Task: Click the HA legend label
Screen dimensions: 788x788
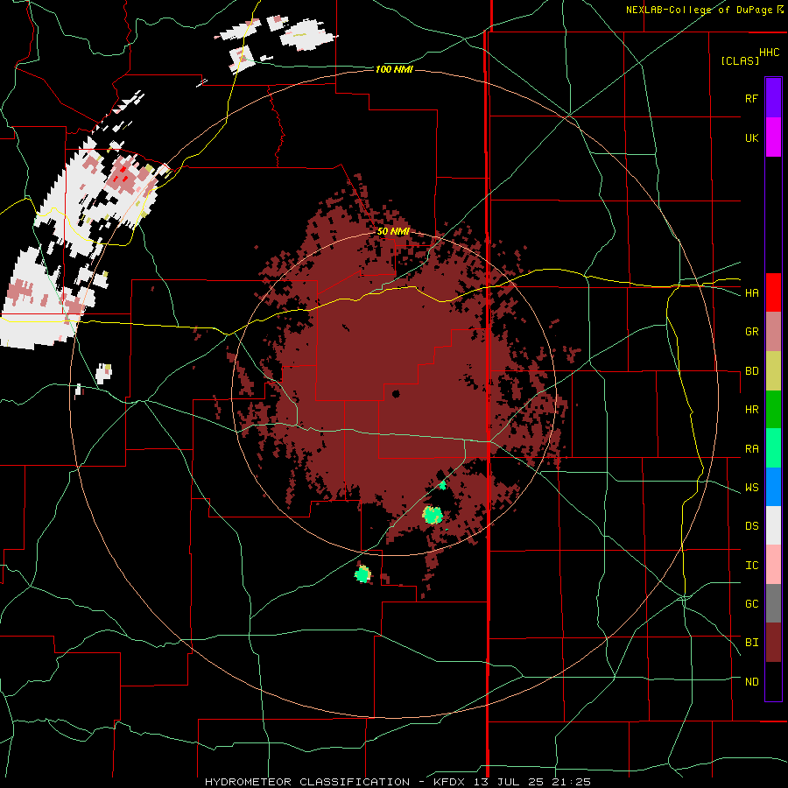Action: pyautogui.click(x=751, y=292)
